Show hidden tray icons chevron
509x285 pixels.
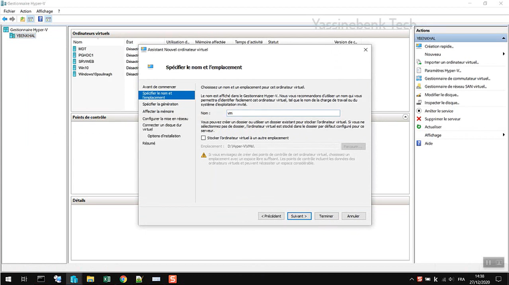pos(411,279)
